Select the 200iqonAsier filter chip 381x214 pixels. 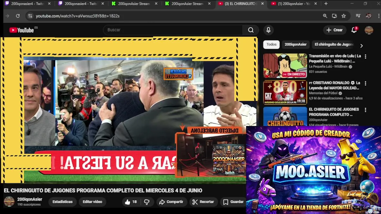(296, 44)
